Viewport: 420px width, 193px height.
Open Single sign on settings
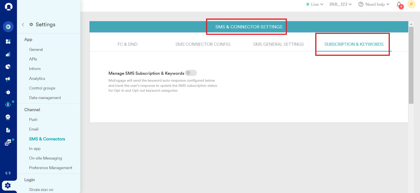point(41,190)
